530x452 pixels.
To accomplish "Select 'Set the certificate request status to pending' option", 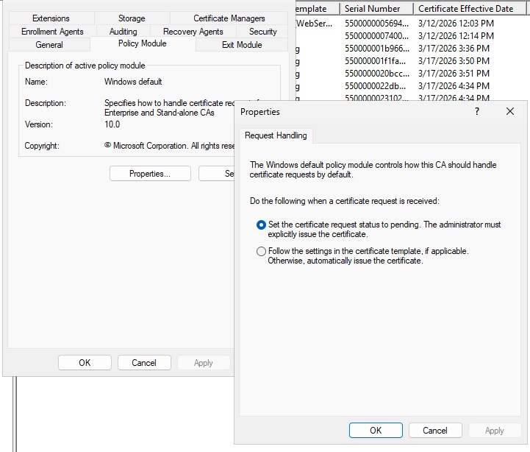I will (x=261, y=225).
